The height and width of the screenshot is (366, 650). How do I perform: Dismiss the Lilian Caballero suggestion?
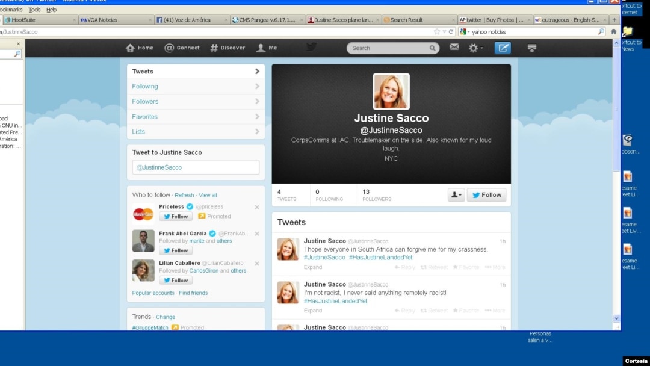(257, 264)
